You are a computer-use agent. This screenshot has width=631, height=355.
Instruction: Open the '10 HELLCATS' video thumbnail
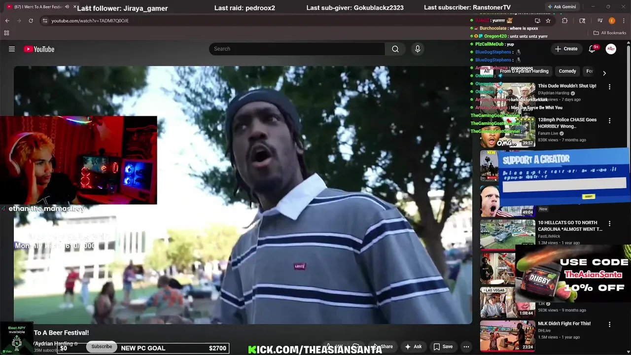coord(508,235)
